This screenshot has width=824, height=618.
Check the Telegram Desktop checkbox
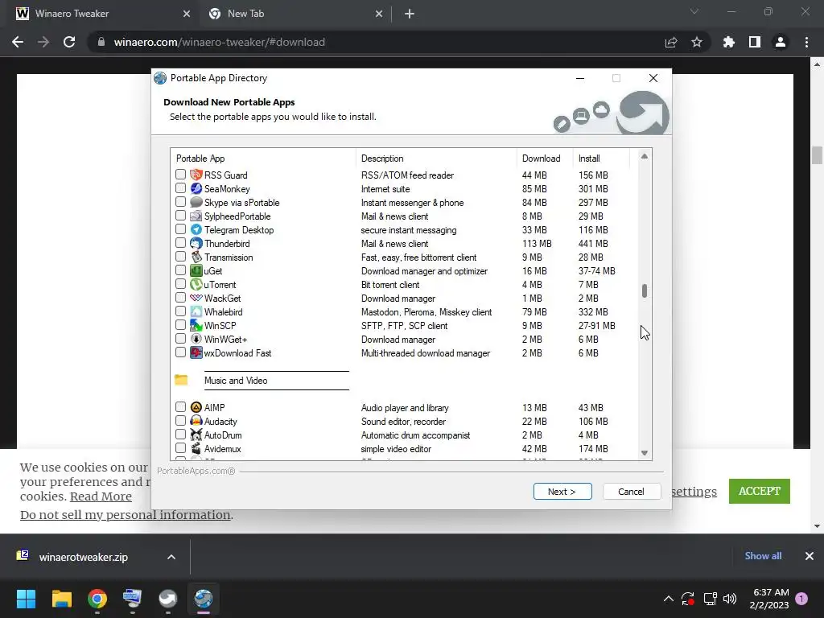coord(180,229)
